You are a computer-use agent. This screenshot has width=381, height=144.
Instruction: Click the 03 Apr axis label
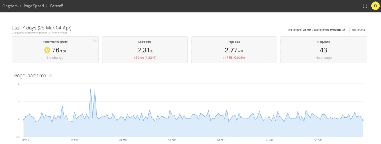coord(269,140)
